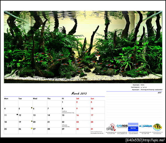Viewport: 166px width, 143px height.
Task: Click the moon phase icon beside 6
Action: tap(32, 108)
